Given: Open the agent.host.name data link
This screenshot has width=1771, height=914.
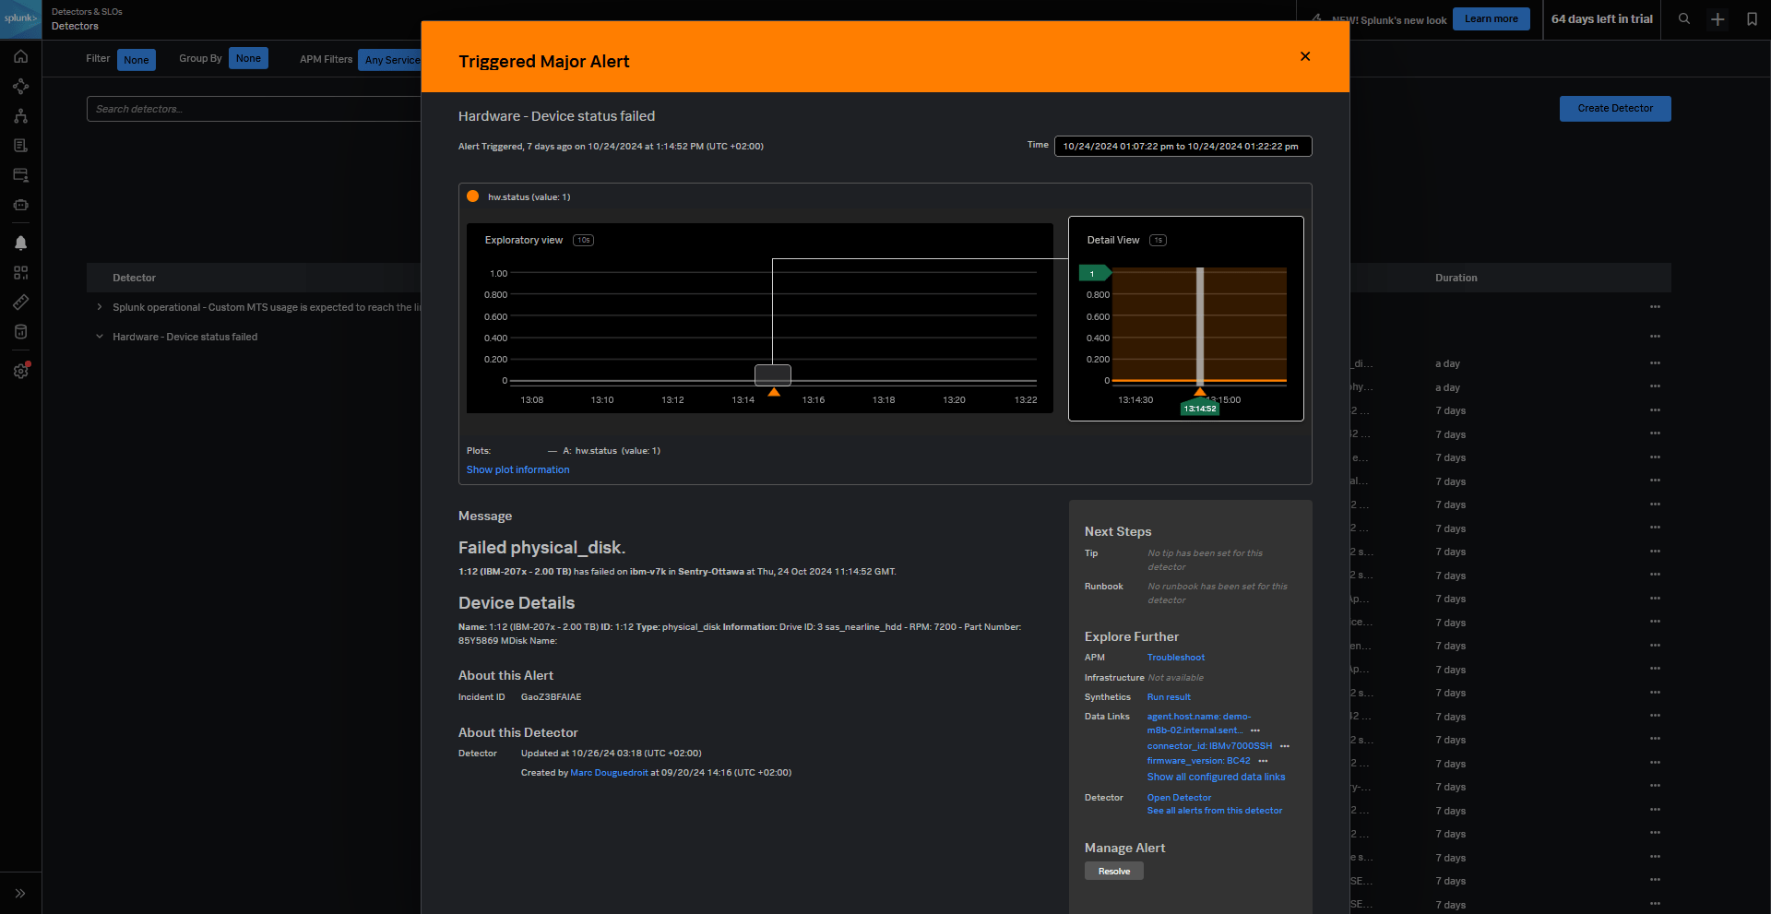Looking at the screenshot, I should click(1198, 723).
